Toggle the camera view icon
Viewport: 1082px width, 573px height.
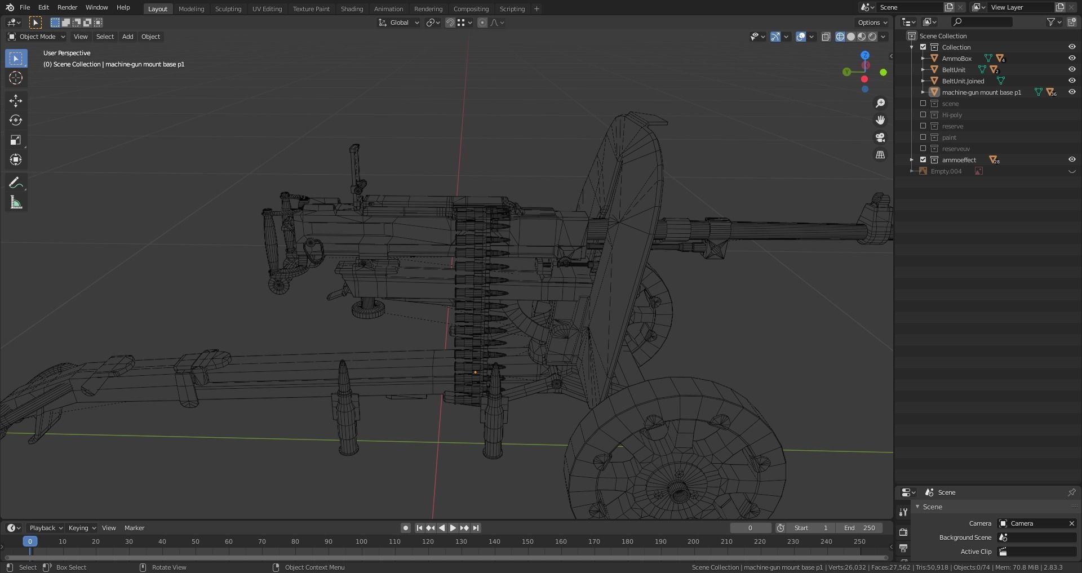(880, 137)
